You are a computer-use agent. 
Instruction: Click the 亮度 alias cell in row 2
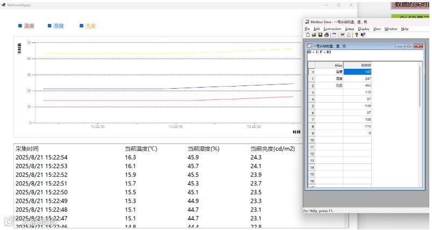pos(329,85)
